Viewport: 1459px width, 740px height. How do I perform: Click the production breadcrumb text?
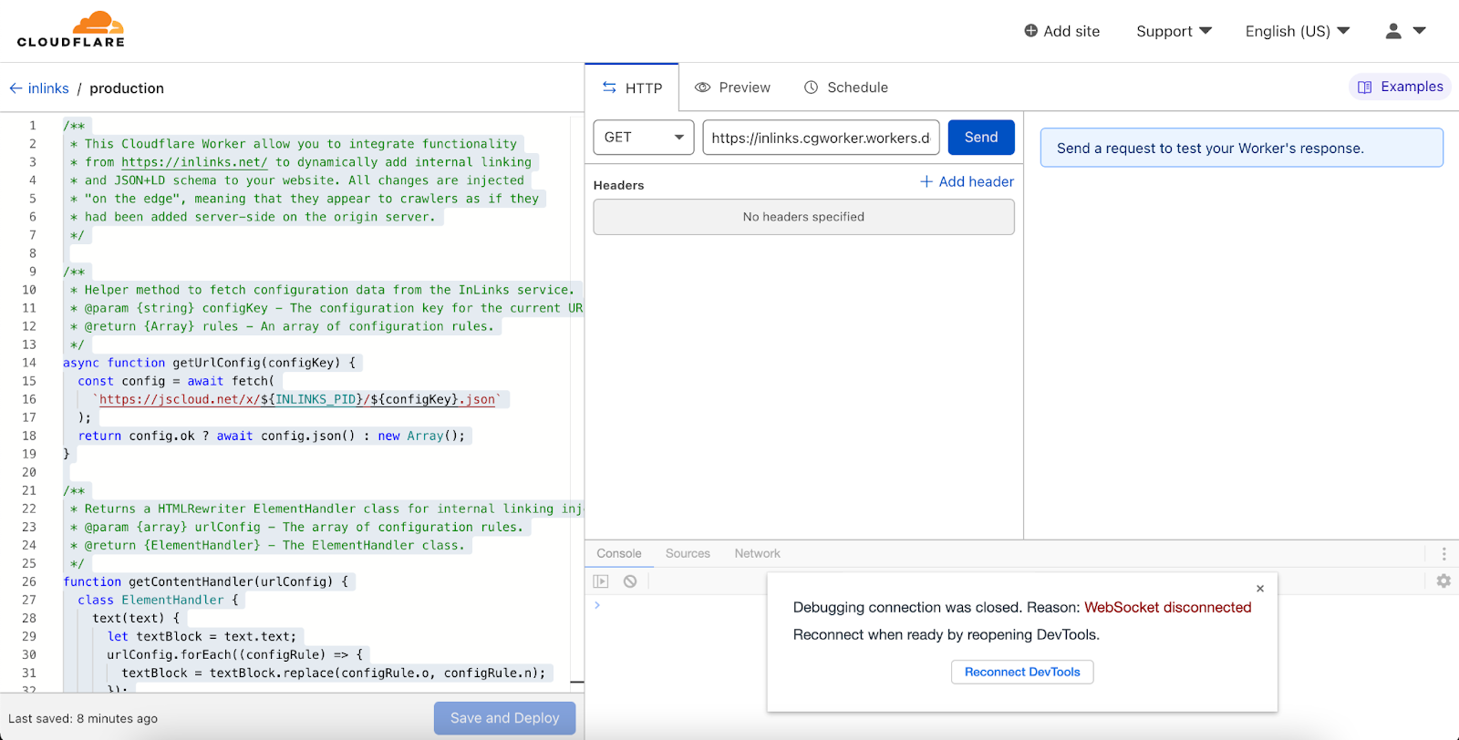click(127, 88)
